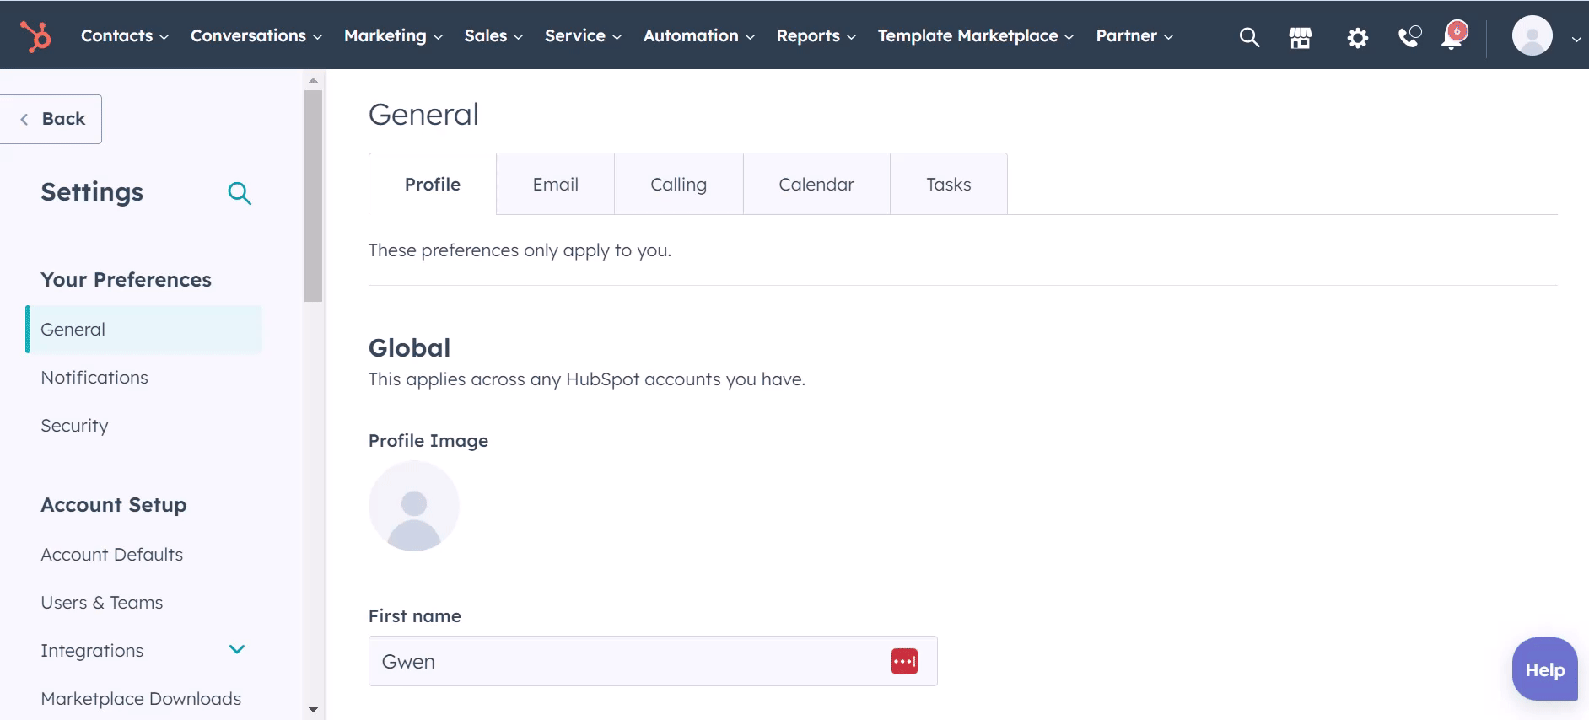Open the notifications bell icon
Viewport: 1589px width, 720px height.
coord(1454,35)
